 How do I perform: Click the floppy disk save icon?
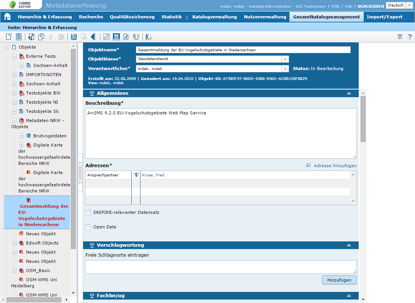[x=74, y=37]
